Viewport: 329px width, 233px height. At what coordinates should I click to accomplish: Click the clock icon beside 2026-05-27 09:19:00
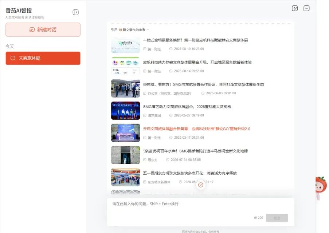[171, 115]
